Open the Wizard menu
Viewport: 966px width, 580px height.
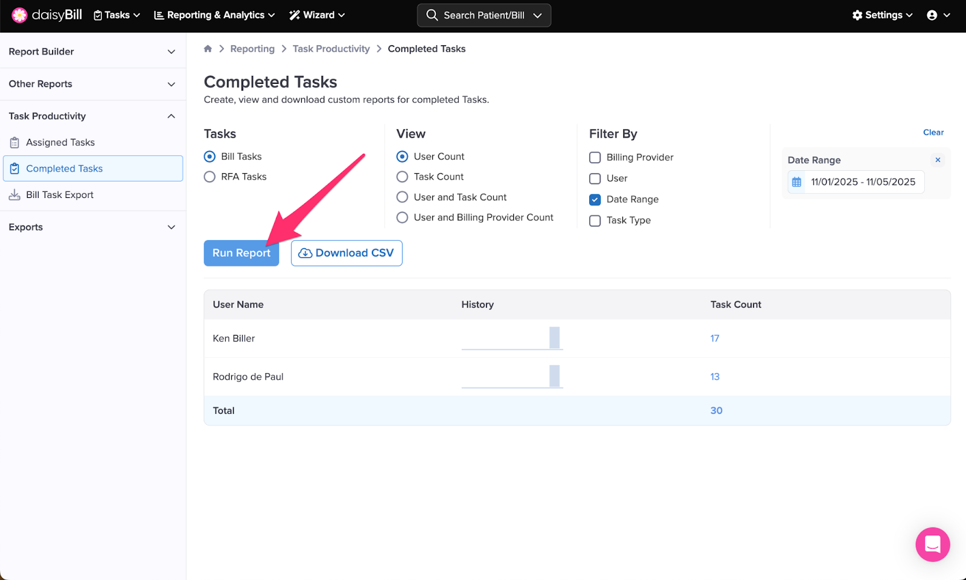click(317, 15)
